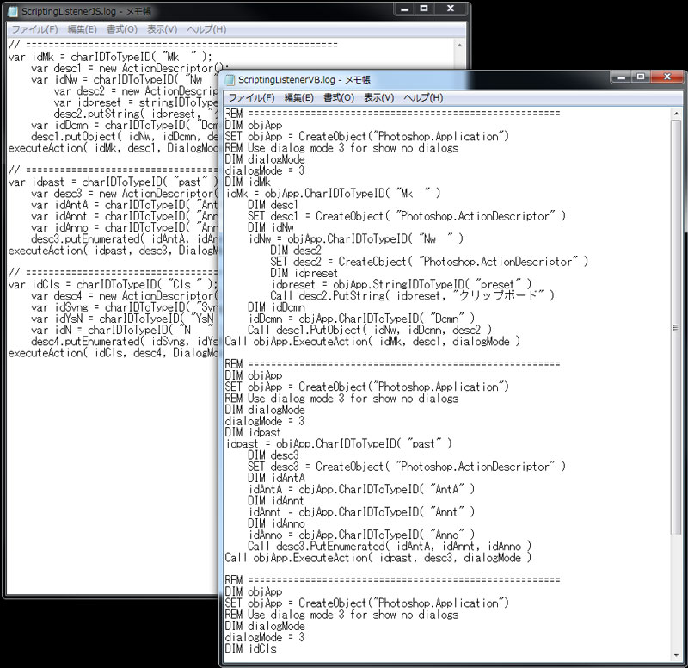Click the ScriptingListenerVB.log title bar text

(304, 80)
